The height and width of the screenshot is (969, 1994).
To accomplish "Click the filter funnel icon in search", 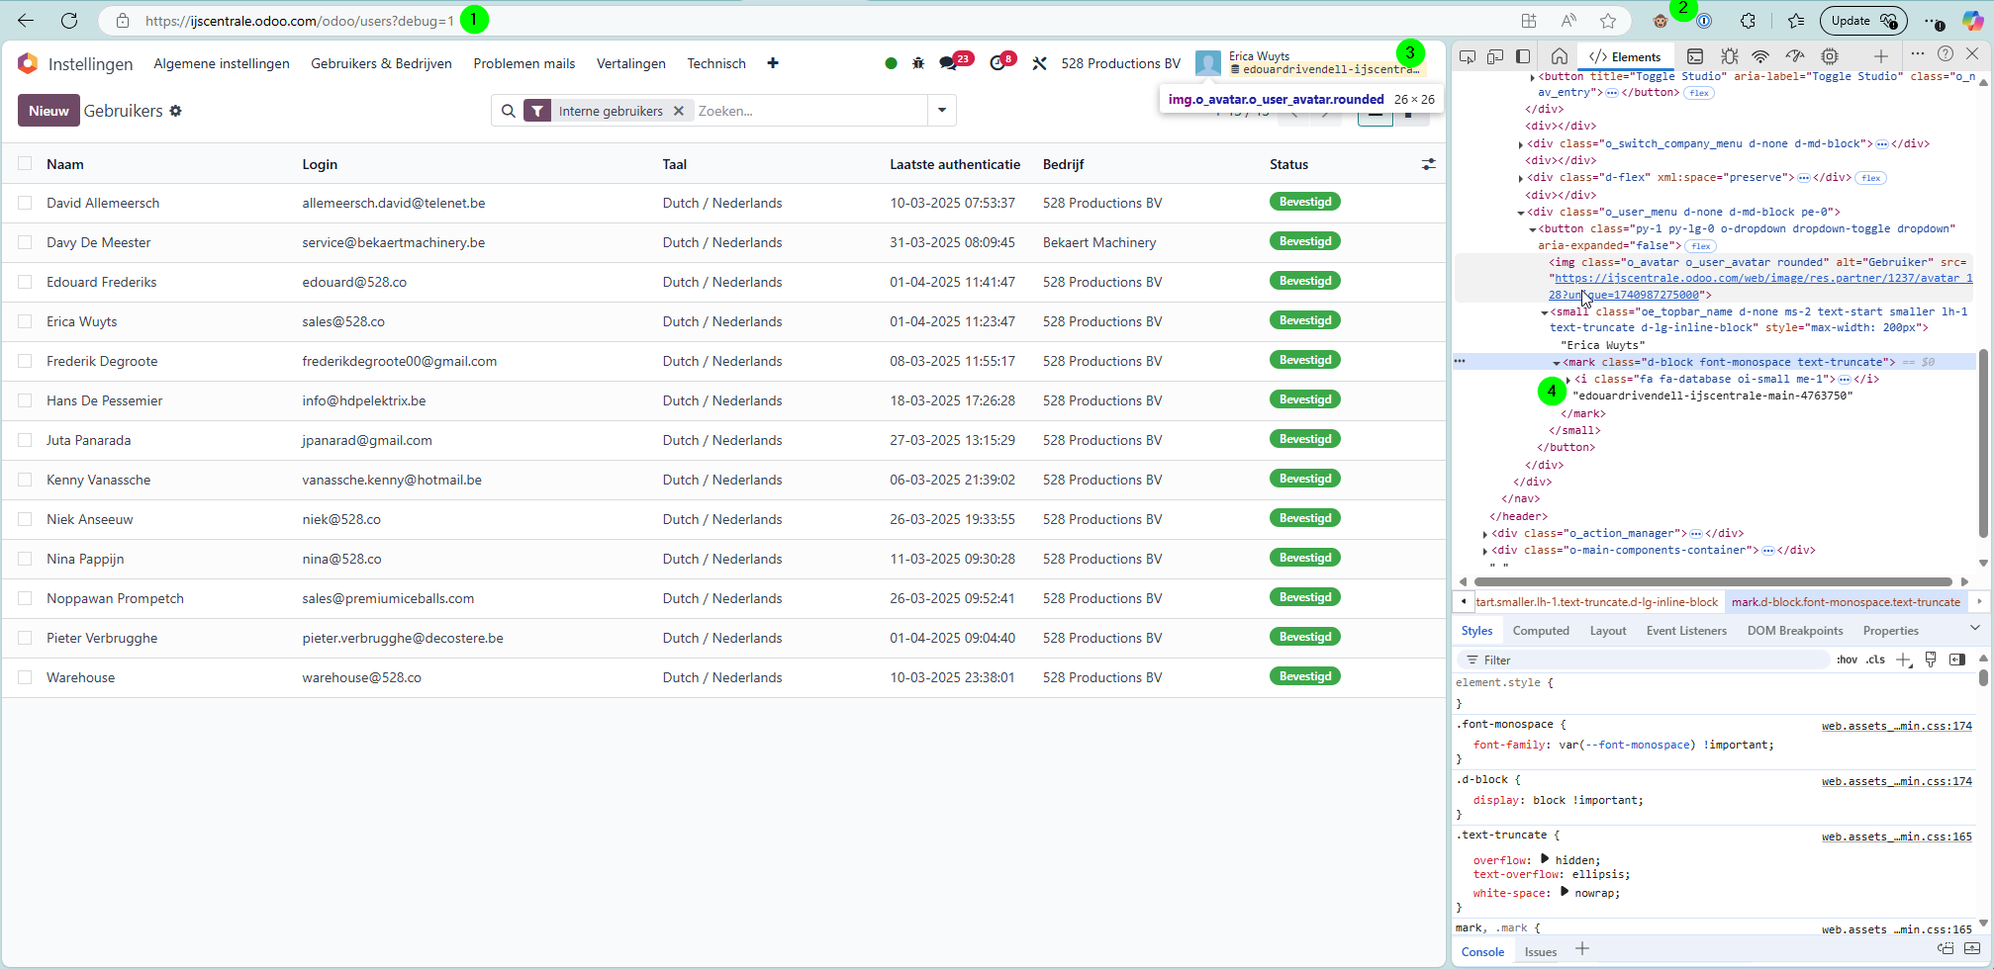I will tap(537, 111).
